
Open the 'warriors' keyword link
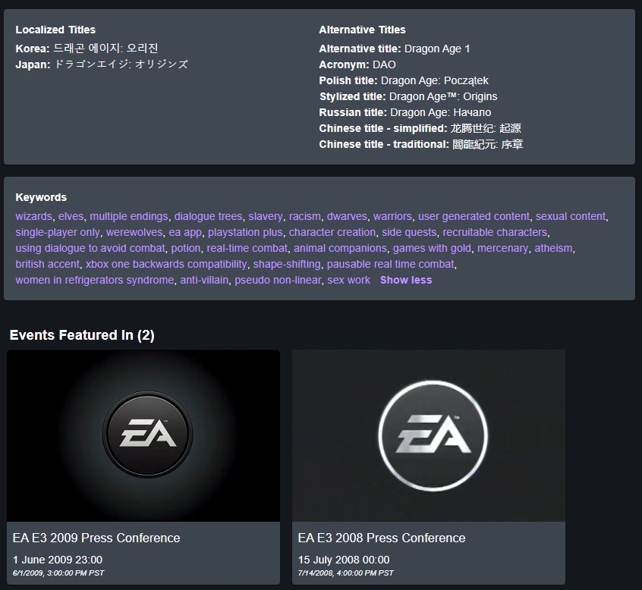[392, 216]
